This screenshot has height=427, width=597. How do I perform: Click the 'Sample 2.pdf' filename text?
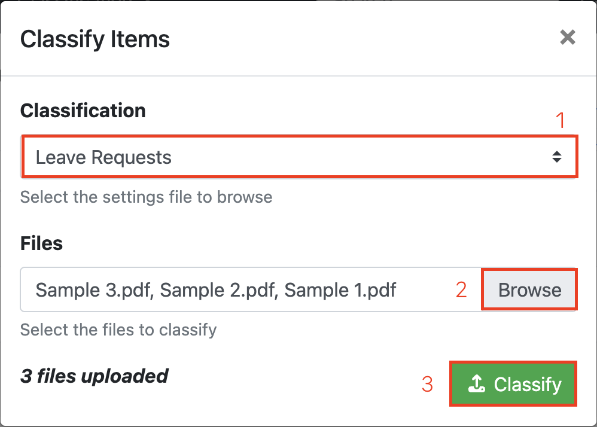pyautogui.click(x=217, y=291)
